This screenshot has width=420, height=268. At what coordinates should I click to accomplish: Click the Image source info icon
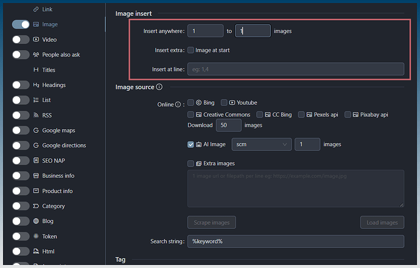click(159, 87)
